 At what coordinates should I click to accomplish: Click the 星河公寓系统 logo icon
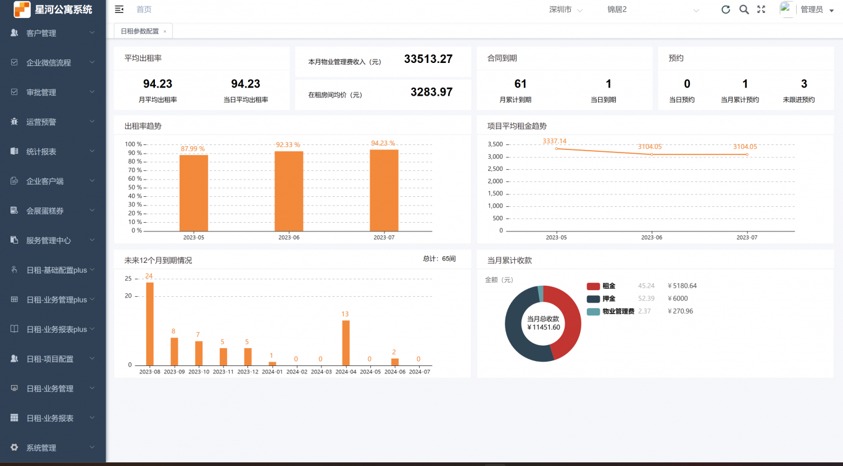22,9
